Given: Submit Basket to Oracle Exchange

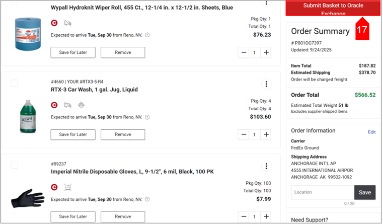Looking at the screenshot, I should (x=333, y=8).
